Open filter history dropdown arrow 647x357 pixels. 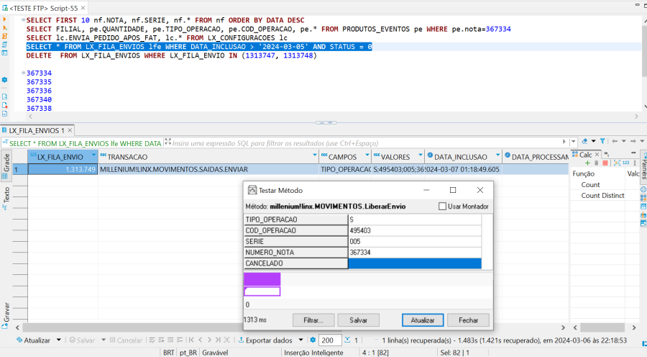point(573,142)
